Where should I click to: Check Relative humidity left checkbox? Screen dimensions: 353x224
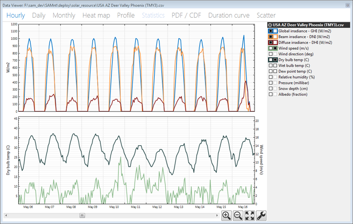(x=271, y=77)
